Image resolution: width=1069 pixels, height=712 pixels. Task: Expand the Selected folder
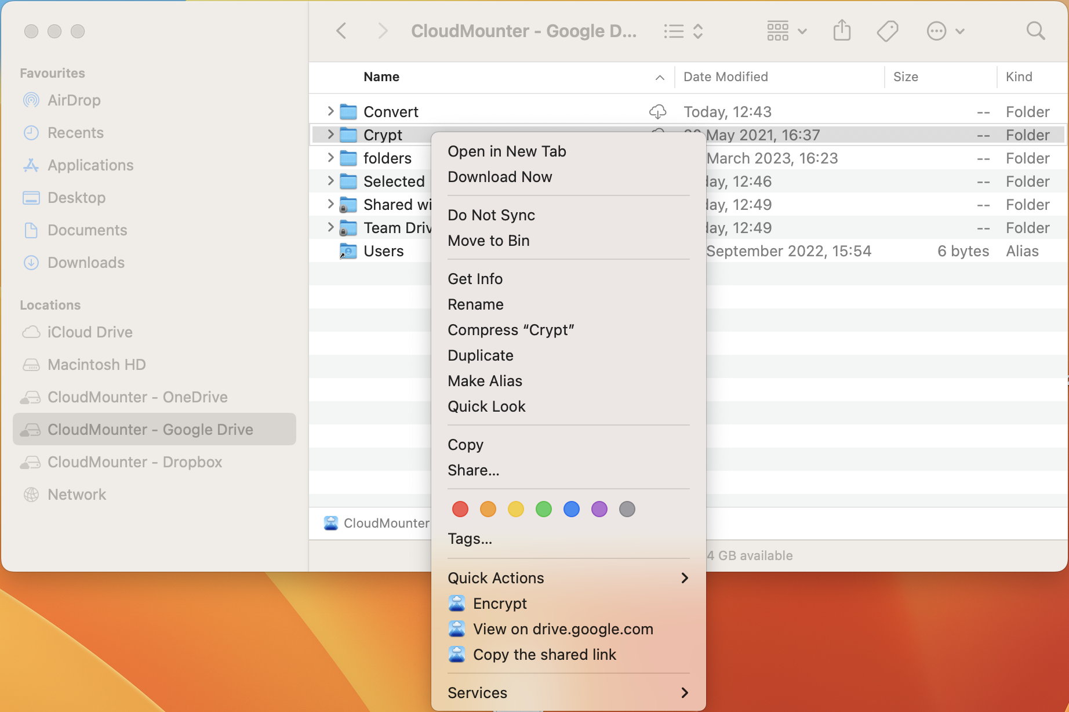coord(330,180)
